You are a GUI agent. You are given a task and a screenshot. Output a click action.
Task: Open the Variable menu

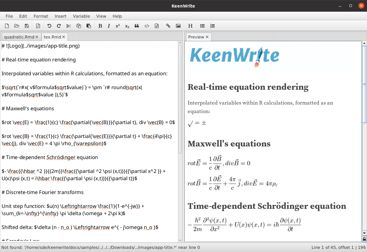coord(81,16)
